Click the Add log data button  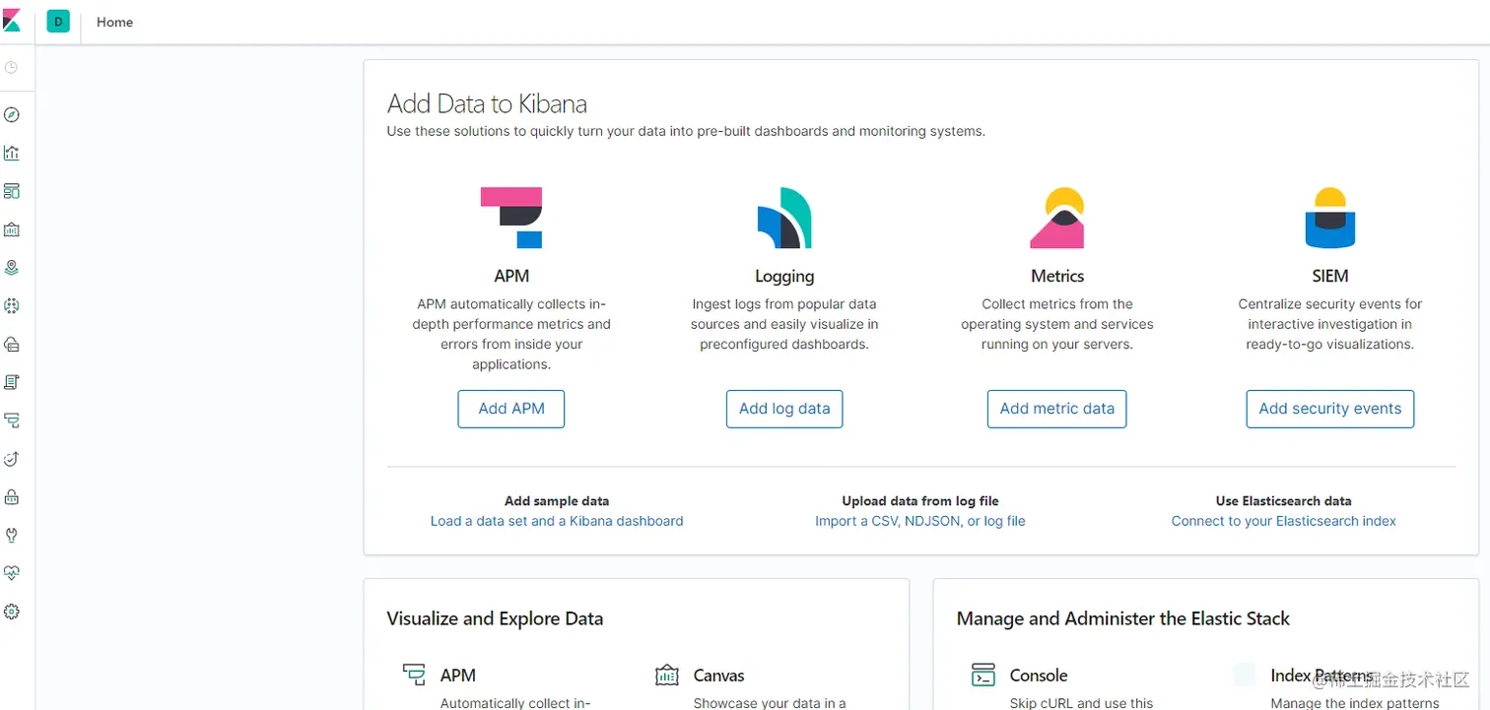(784, 409)
